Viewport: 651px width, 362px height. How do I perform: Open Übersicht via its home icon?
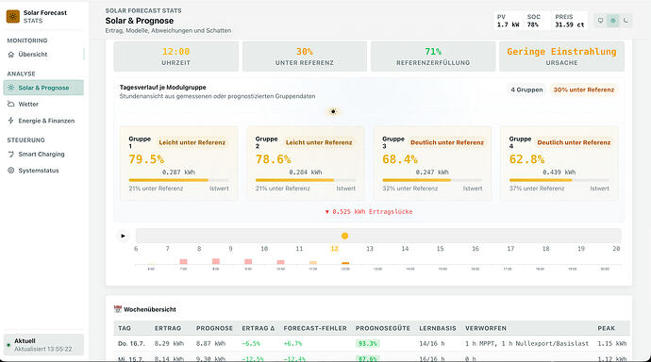11,55
